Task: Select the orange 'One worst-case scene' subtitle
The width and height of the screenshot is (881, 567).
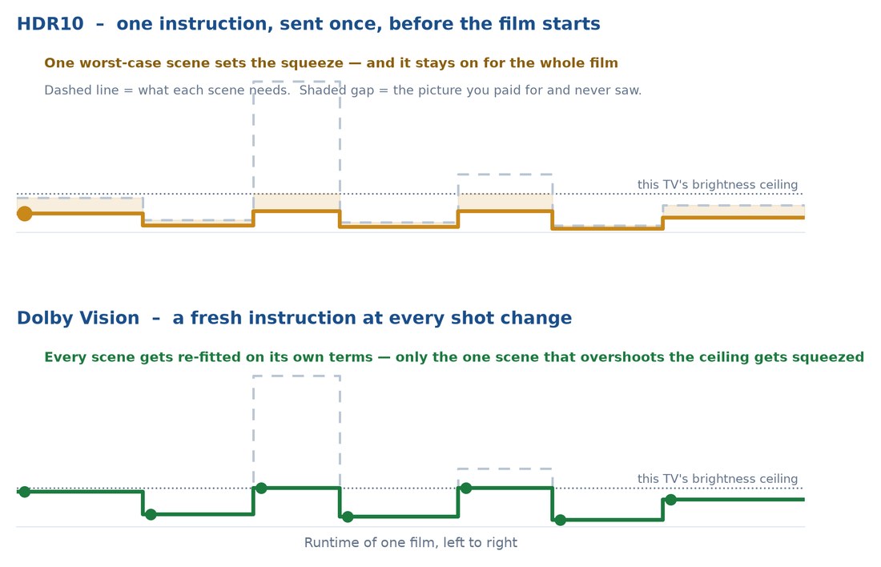Action: [331, 63]
